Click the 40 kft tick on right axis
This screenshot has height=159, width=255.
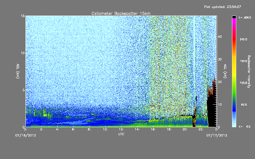coord(220,37)
